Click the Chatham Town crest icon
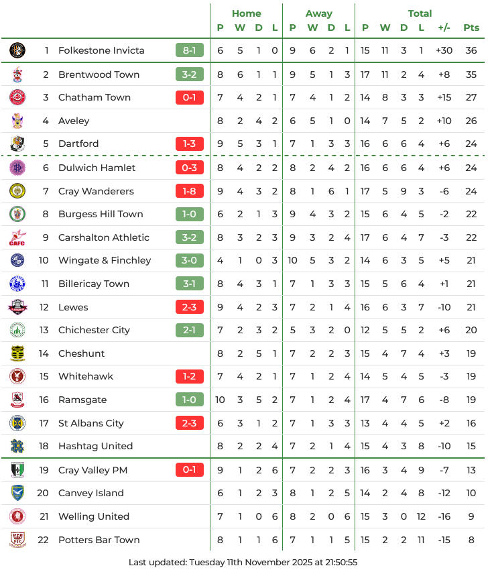 tap(17, 97)
